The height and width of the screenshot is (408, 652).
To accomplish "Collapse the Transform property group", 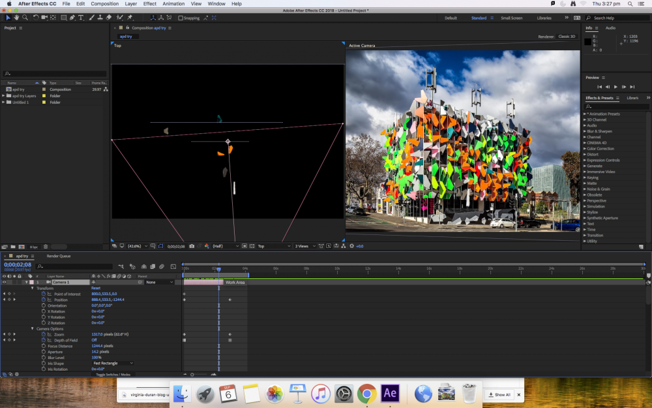I will (33, 288).
